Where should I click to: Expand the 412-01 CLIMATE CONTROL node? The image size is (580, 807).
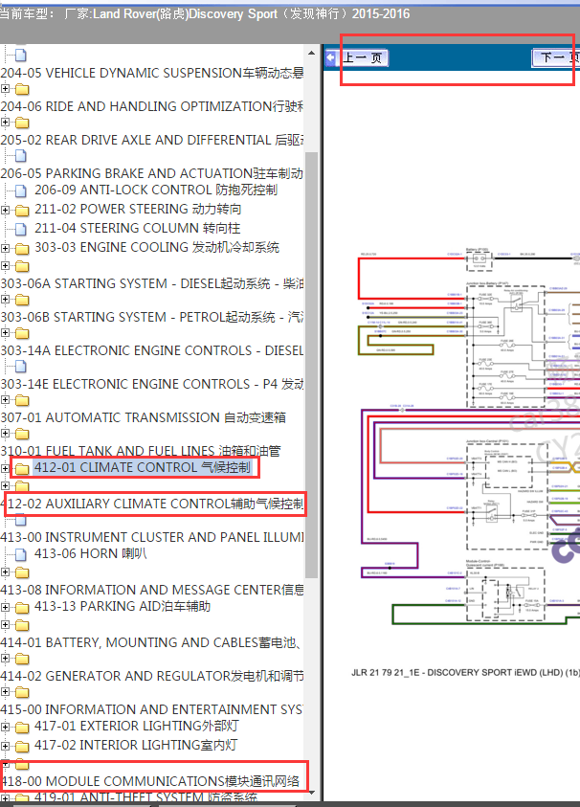click(x=5, y=468)
